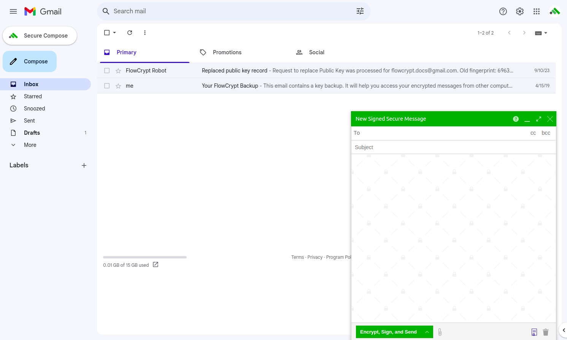Create a new label plus icon
Screen dimensions: 567x340
tap(84, 165)
